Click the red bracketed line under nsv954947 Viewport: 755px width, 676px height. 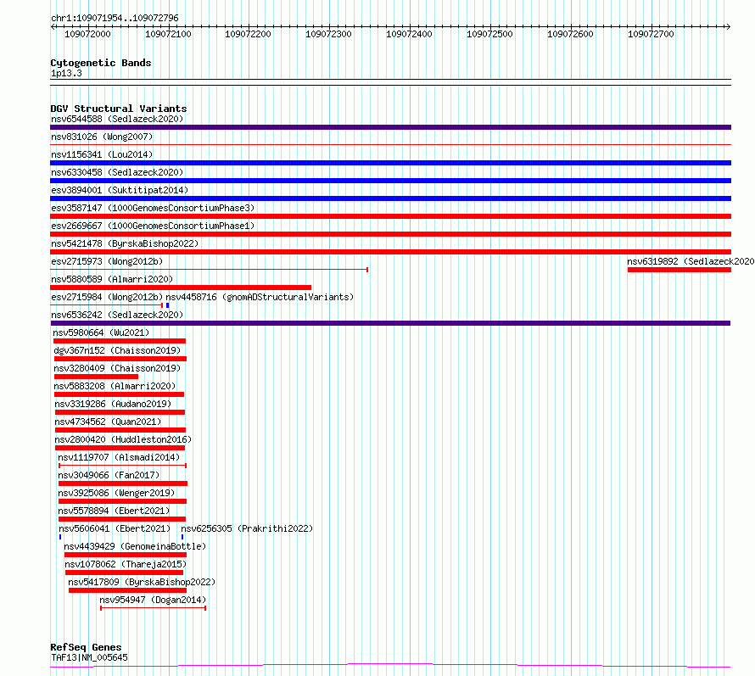pyautogui.click(x=153, y=608)
